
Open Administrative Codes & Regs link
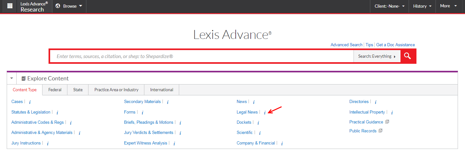[x=37, y=122]
